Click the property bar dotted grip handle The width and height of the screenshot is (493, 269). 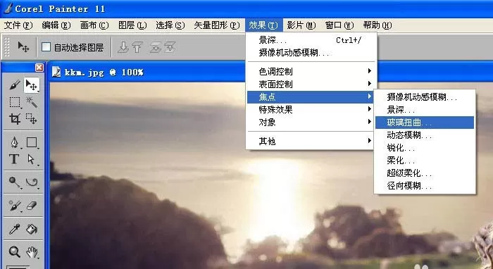[x=6, y=47]
